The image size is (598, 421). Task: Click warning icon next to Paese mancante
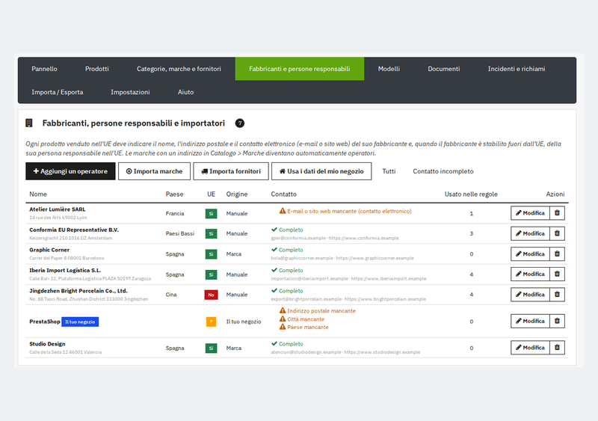point(283,327)
